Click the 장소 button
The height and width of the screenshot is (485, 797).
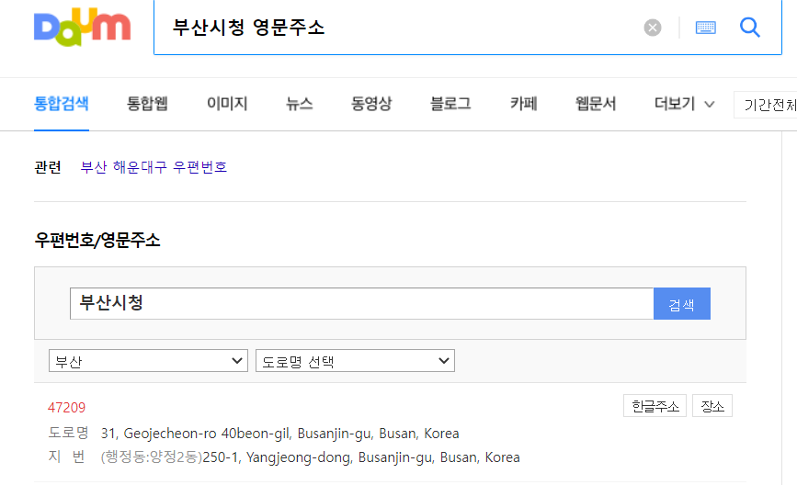point(712,406)
